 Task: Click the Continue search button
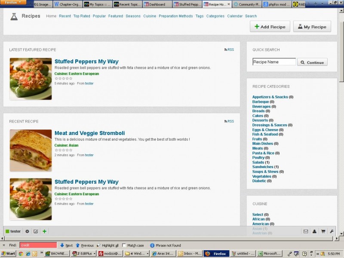coord(312,62)
